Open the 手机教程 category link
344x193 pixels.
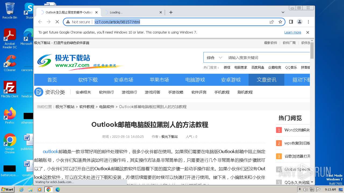point(222,92)
